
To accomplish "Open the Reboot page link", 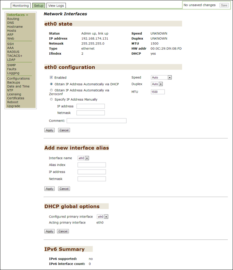I will click(x=13, y=102).
